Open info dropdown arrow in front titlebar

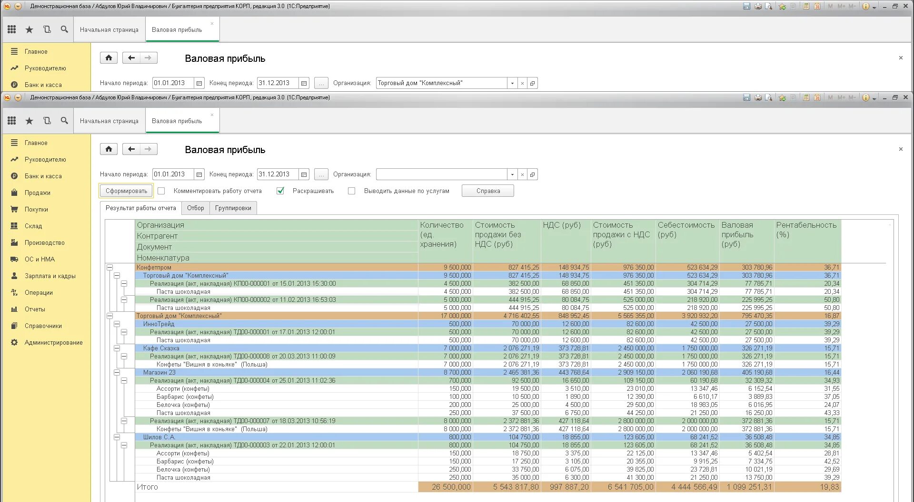[874, 98]
